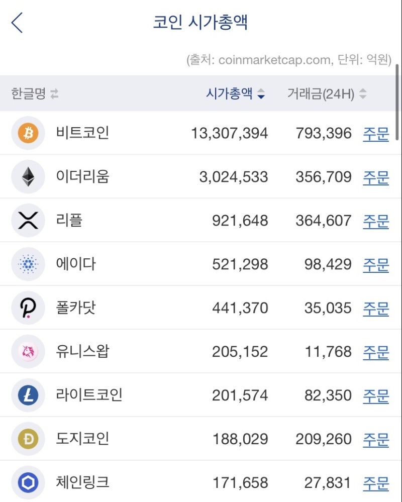Viewport: 402px width, 502px height.
Task: Select the 폴카닷 coin name
Action: point(76,308)
